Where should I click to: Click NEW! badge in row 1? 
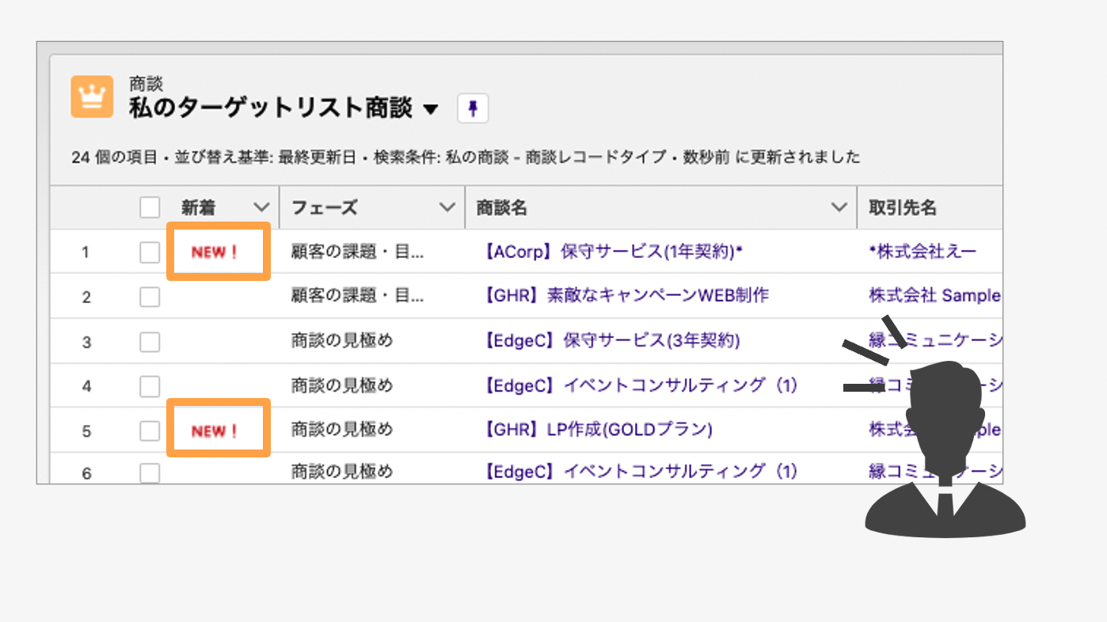pos(215,252)
